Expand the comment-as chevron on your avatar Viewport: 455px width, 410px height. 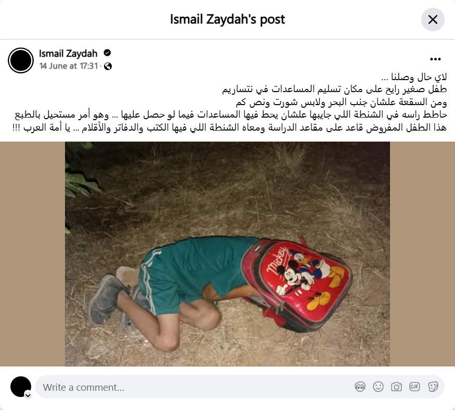(x=28, y=395)
